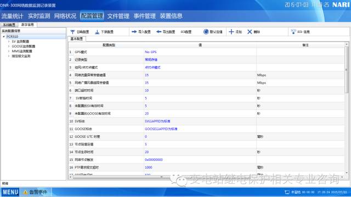This screenshot has width=351, height=197.
Task: Click the 召唤配置 upload toolbar button
Action: coord(80,32)
